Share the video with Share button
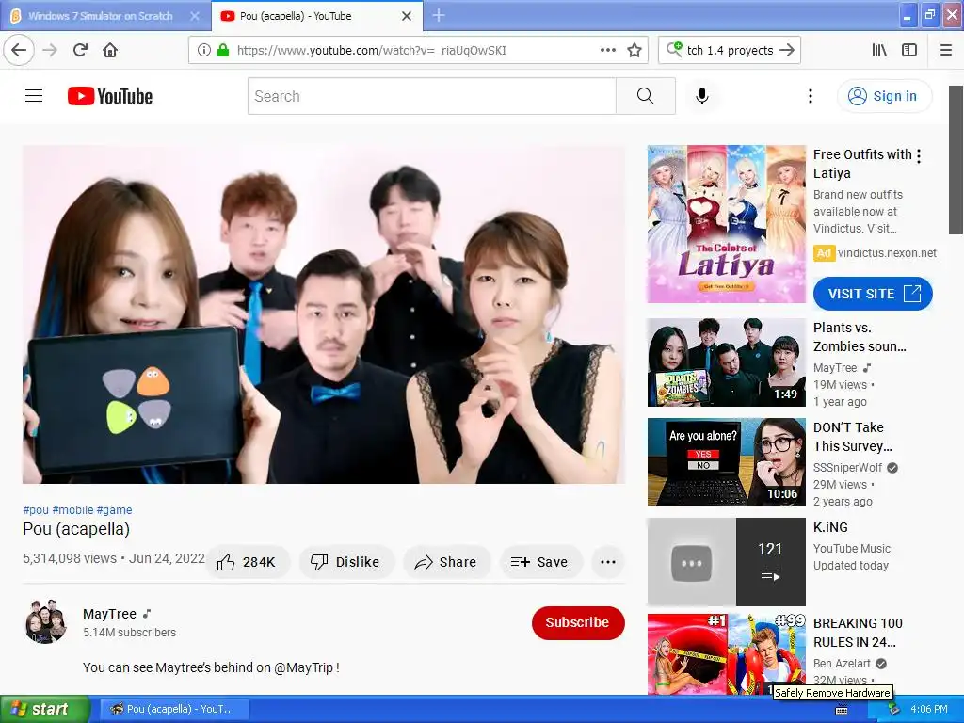Screen dimensions: 964x723 tap(446, 562)
